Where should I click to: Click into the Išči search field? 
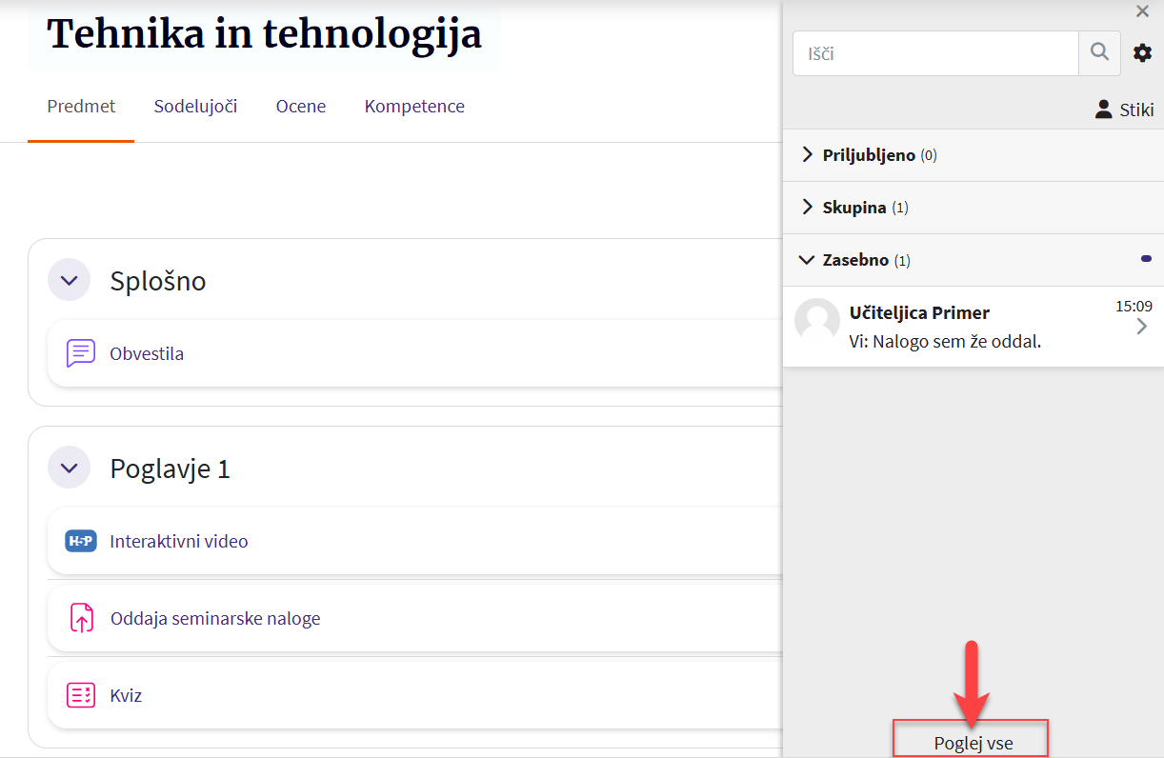[935, 53]
